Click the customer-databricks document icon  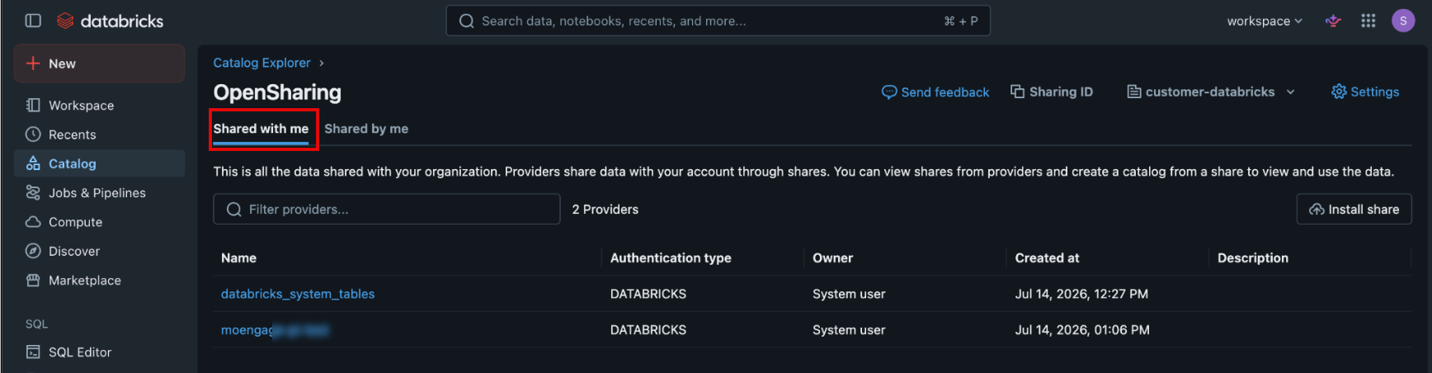click(1134, 92)
